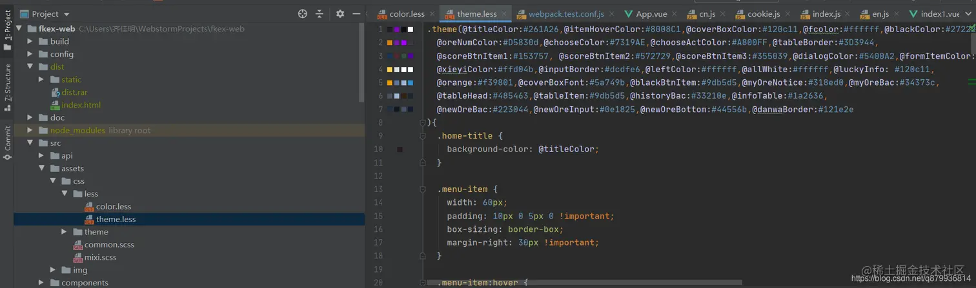Select common.scss in the project tree
976x288 pixels.
[109, 245]
